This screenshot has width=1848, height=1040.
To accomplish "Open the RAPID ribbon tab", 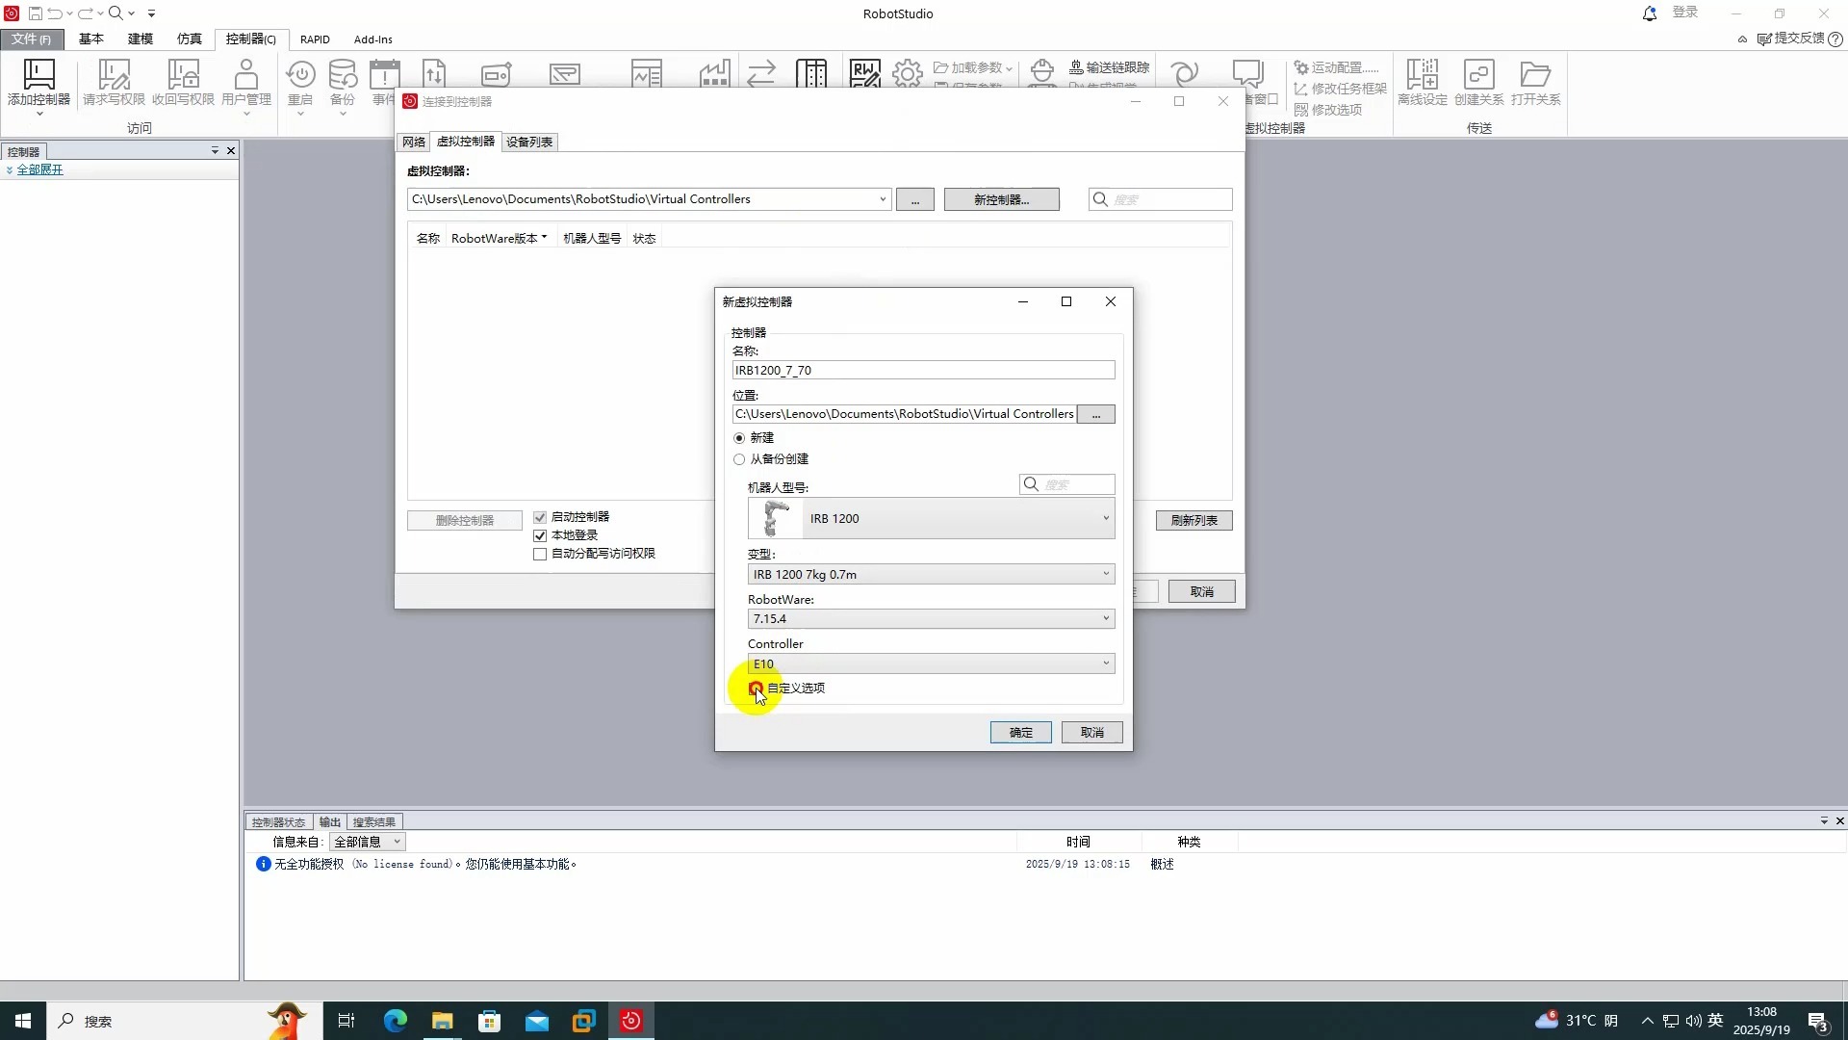I will tap(316, 39).
